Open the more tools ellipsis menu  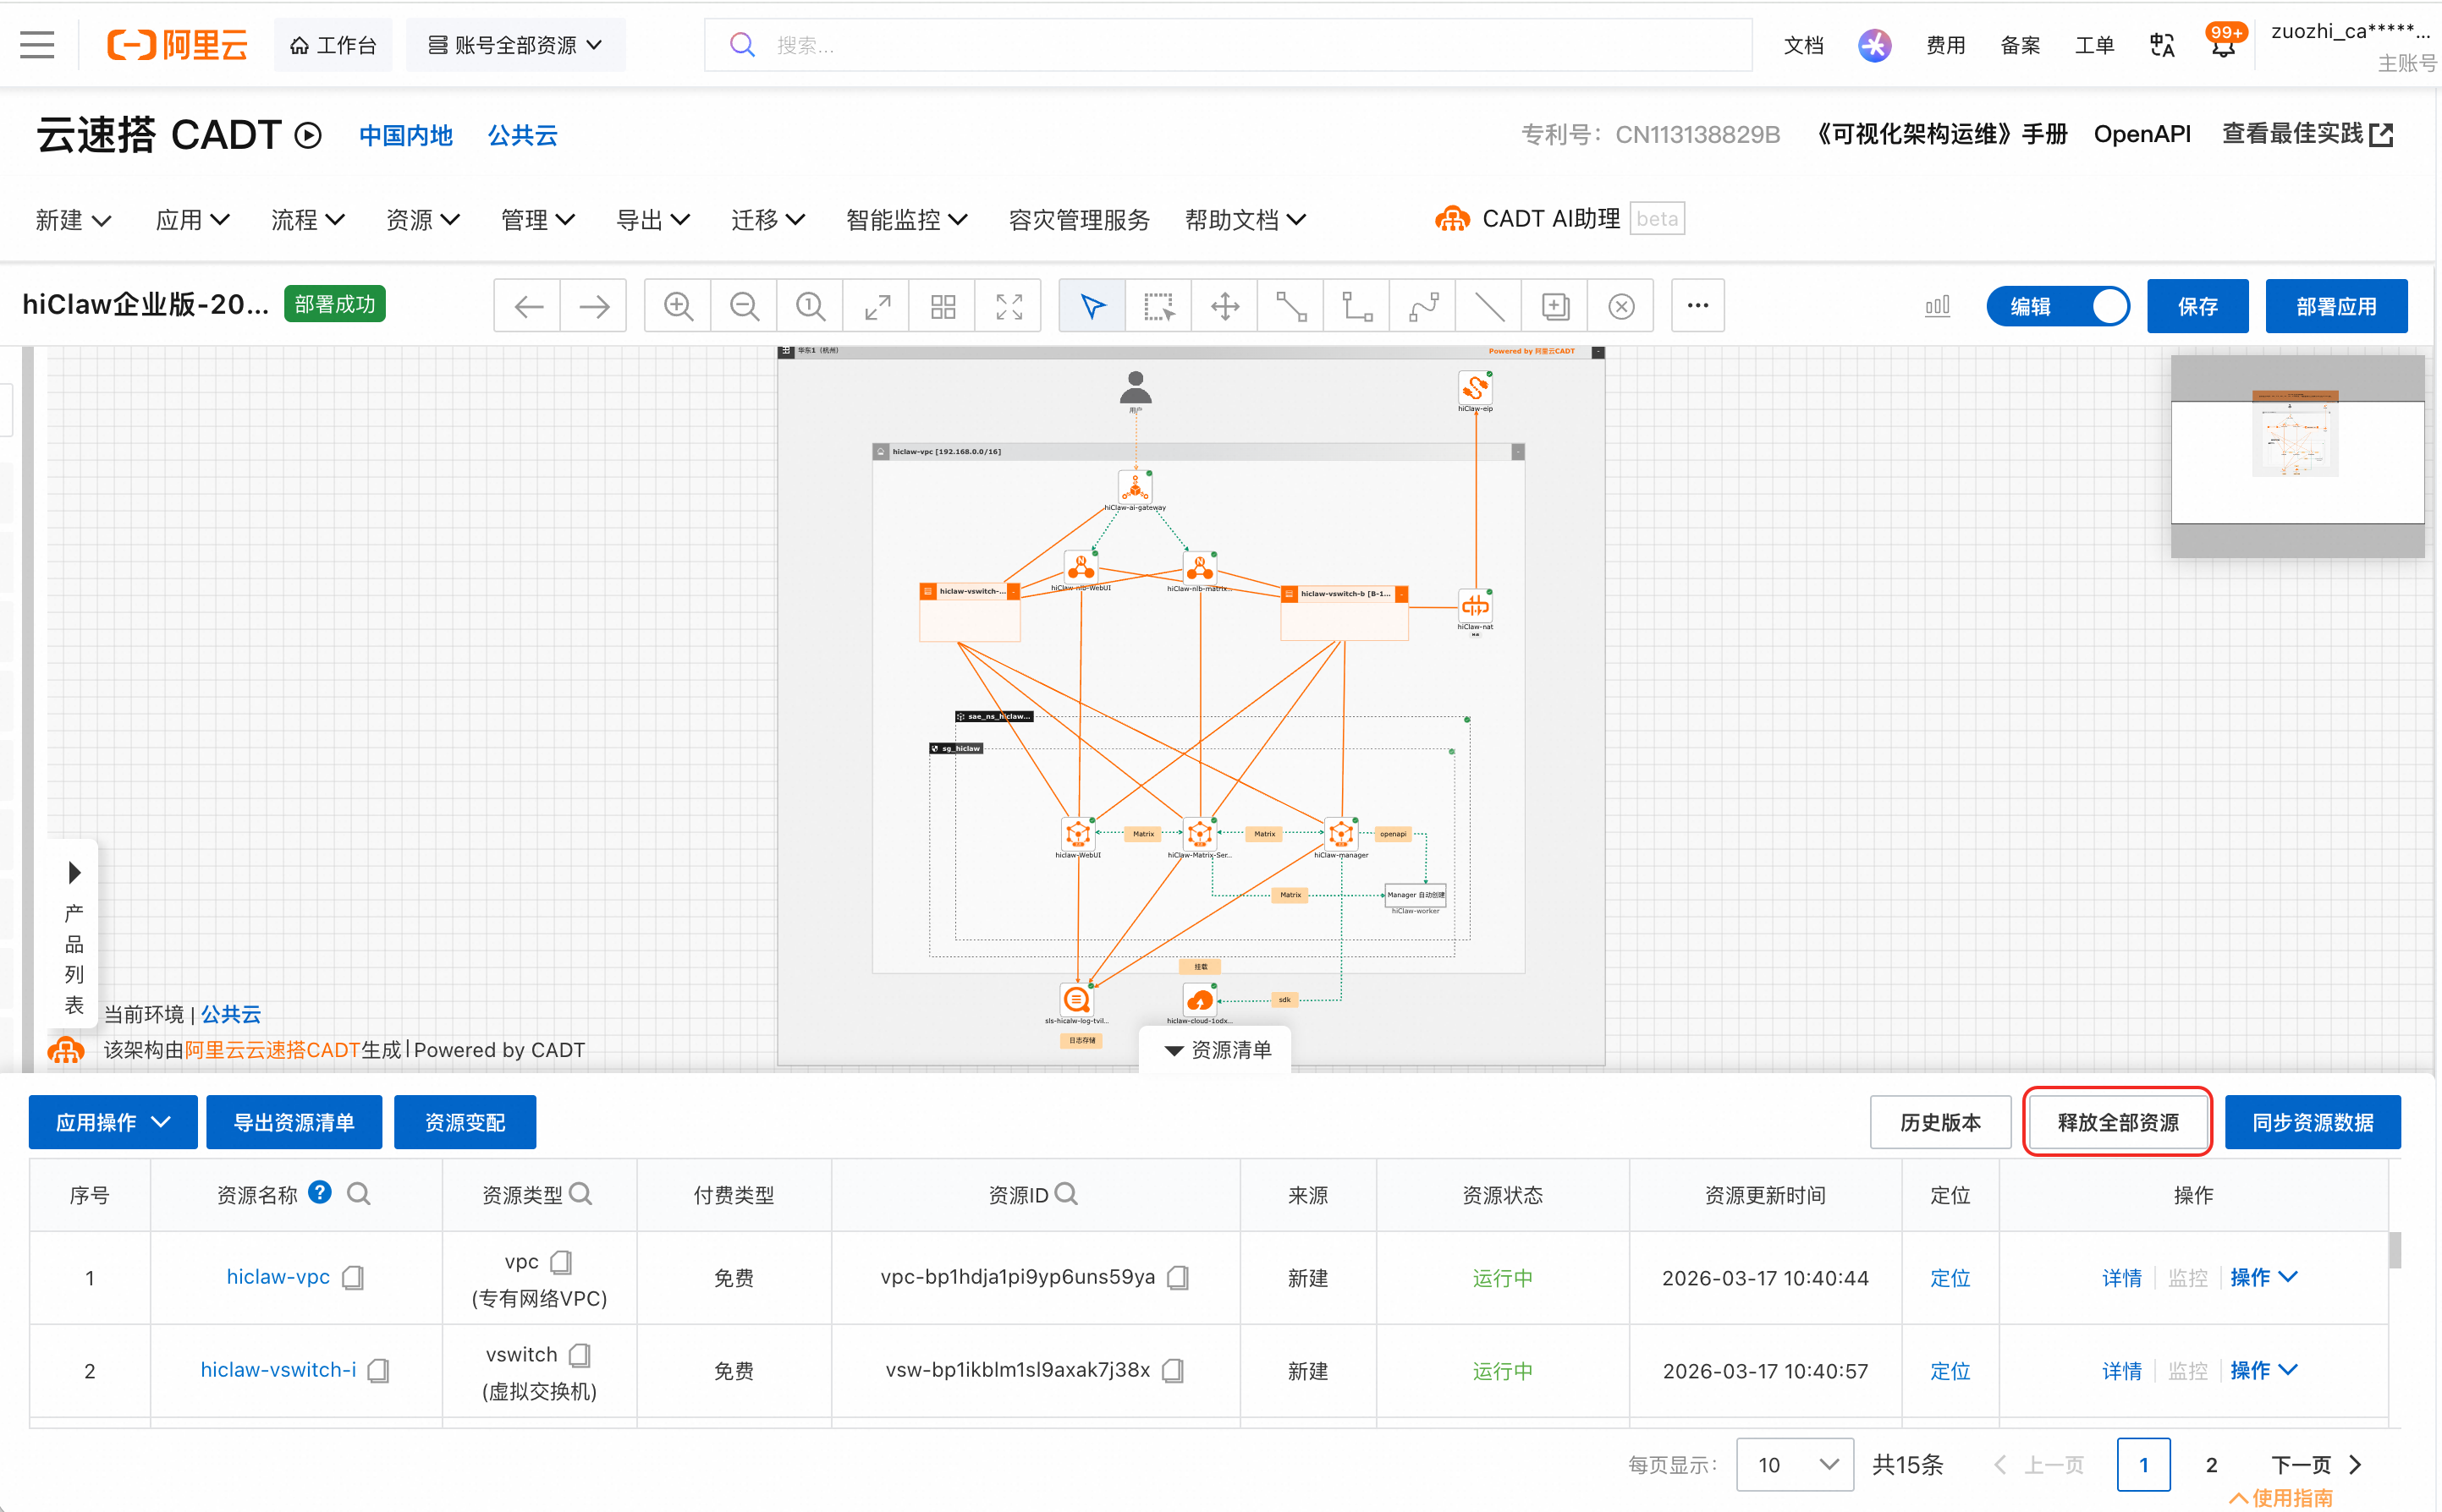pos(1697,306)
